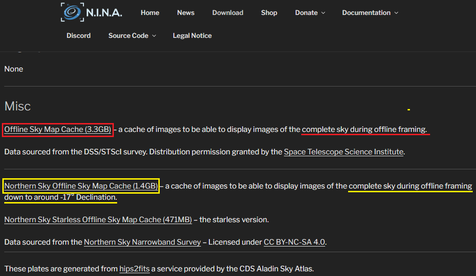Expand the Documentation dropdown chevron
Screen dimensions: 476x276
[396, 13]
